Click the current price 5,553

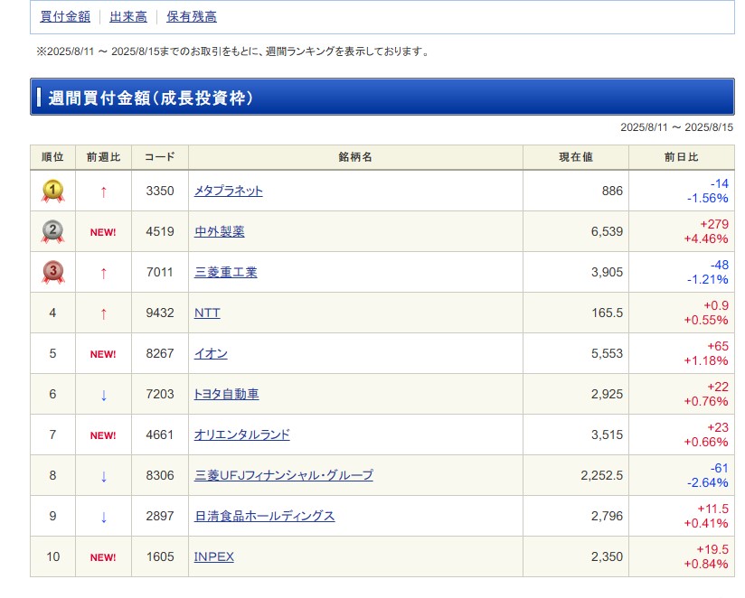(x=607, y=353)
